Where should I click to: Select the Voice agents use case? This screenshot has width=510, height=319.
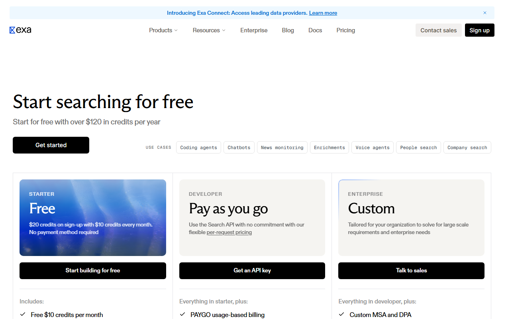click(373, 148)
